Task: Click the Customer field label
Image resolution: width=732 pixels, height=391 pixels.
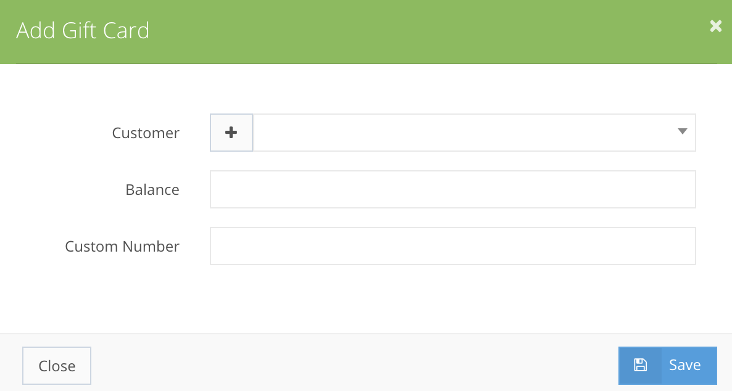Action: point(146,133)
